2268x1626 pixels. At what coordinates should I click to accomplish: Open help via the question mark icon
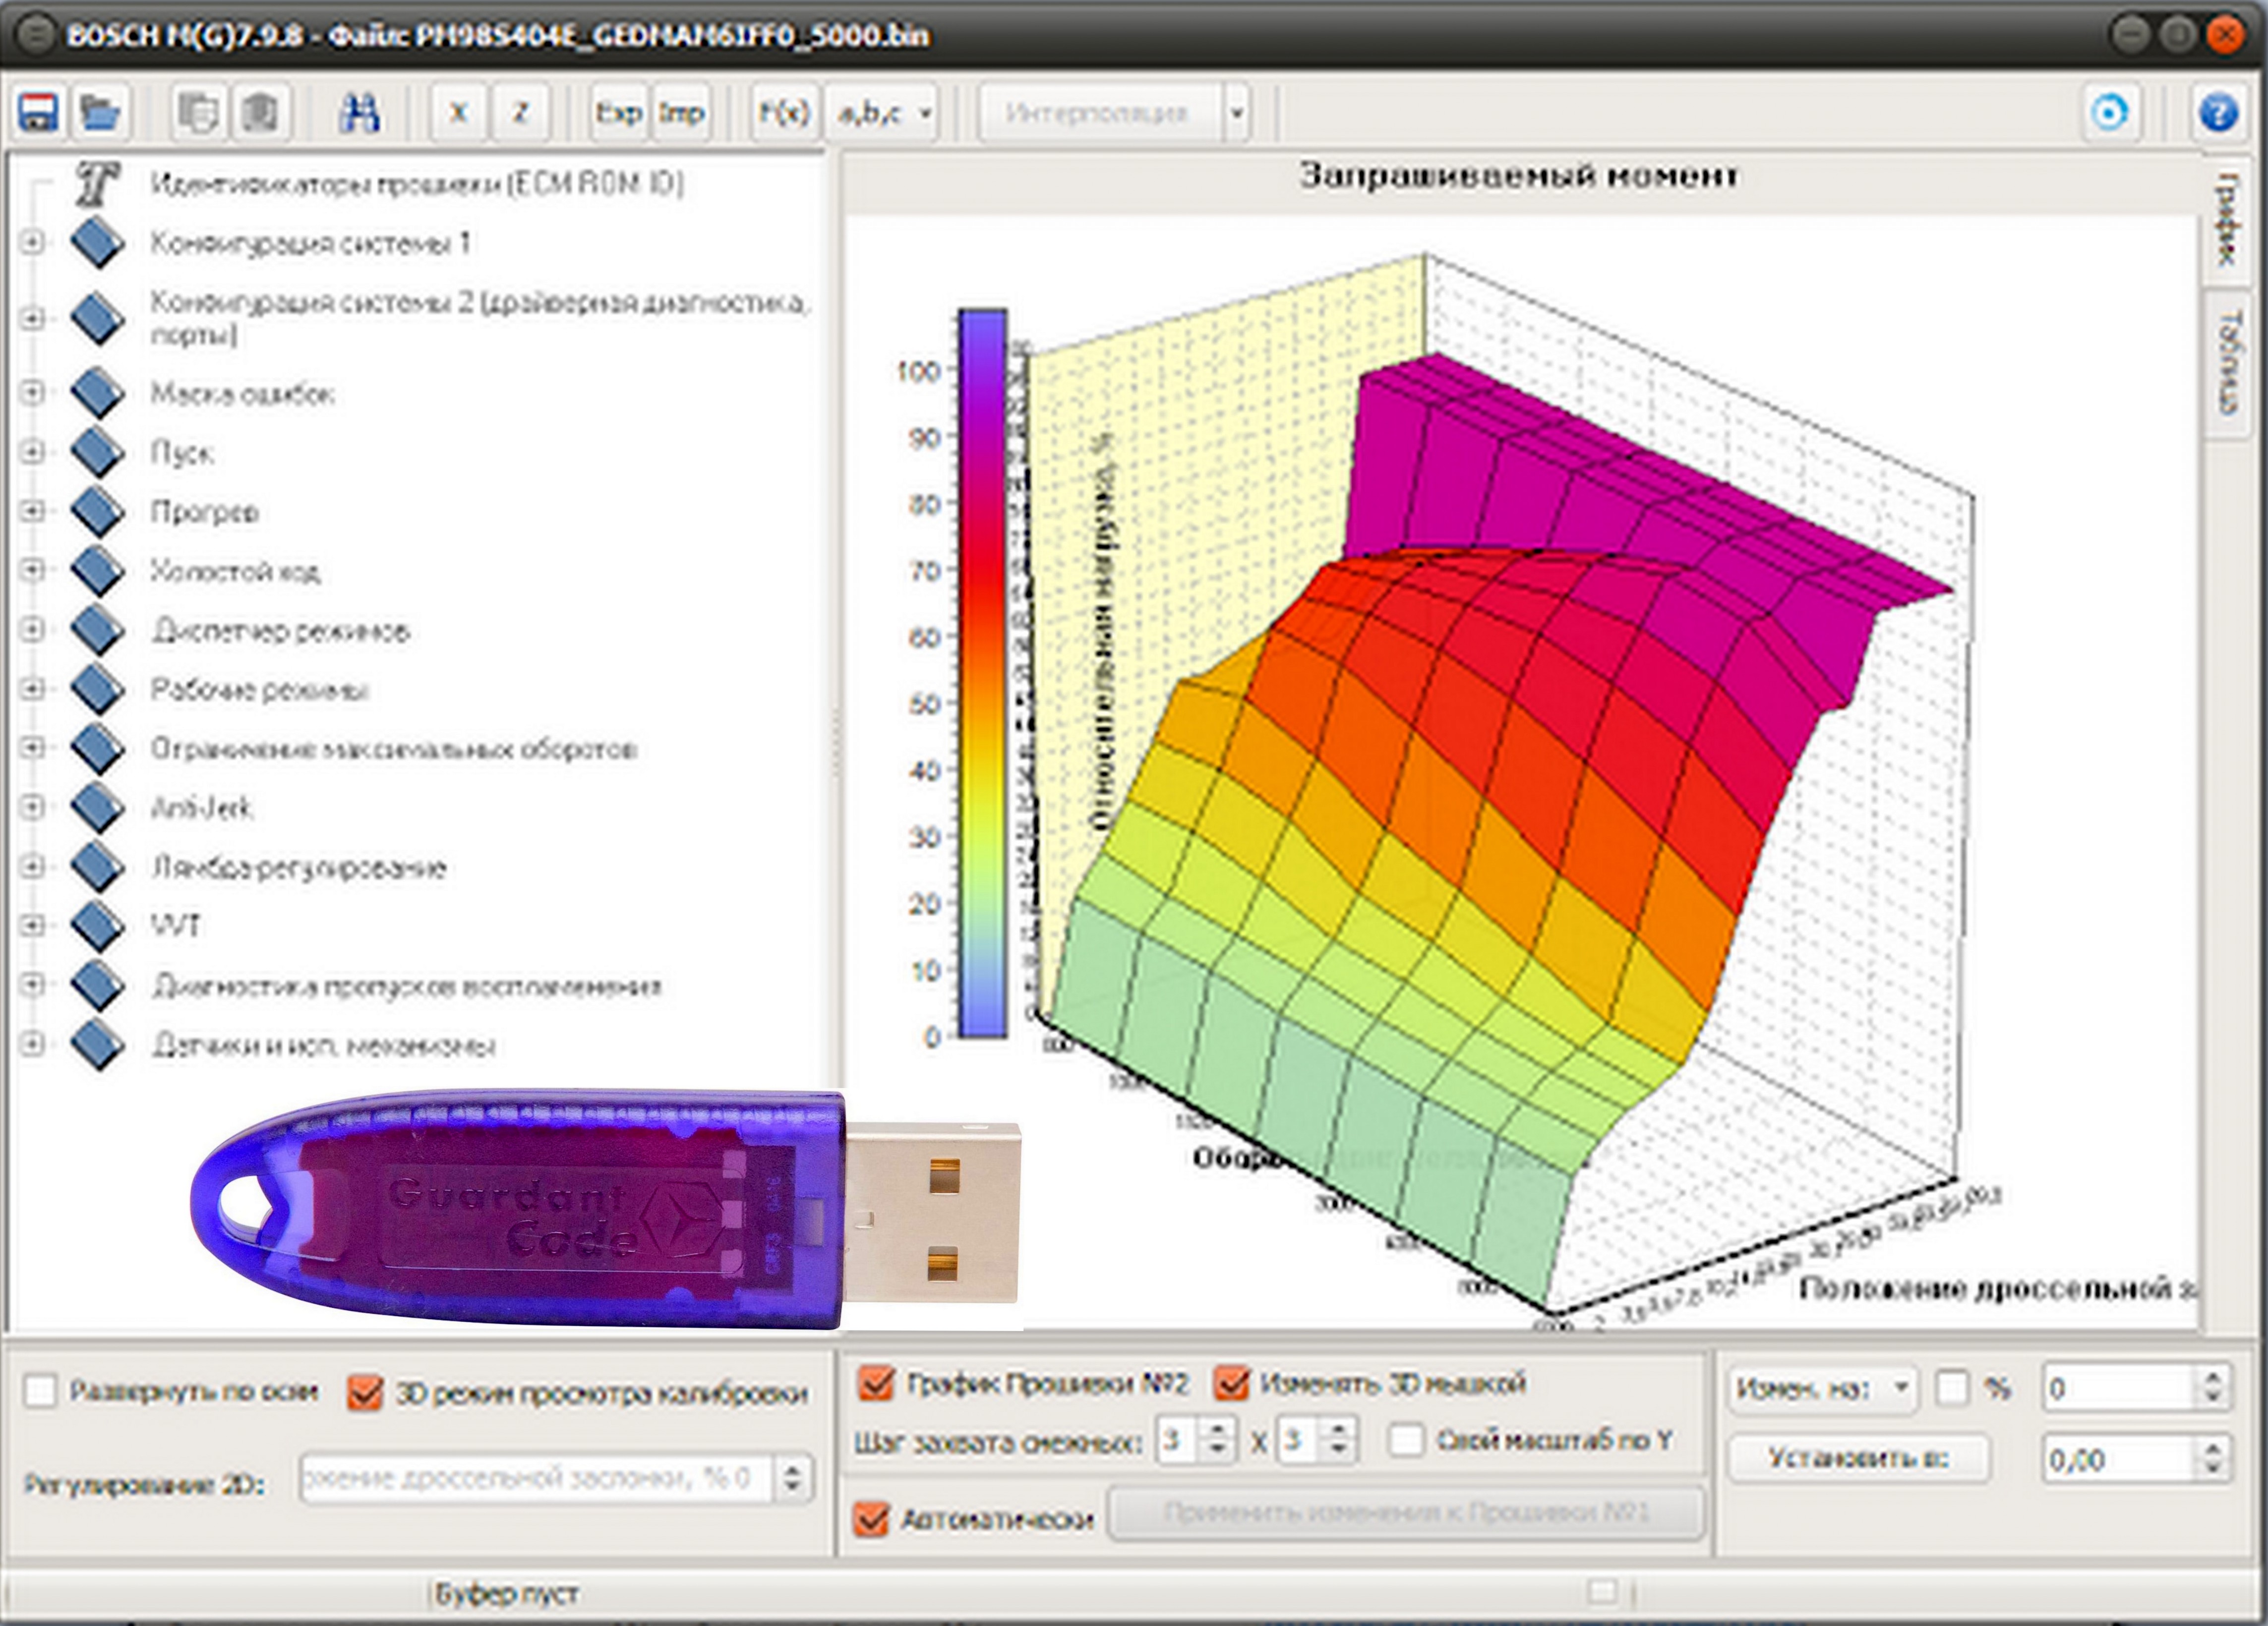pyautogui.click(x=2217, y=112)
